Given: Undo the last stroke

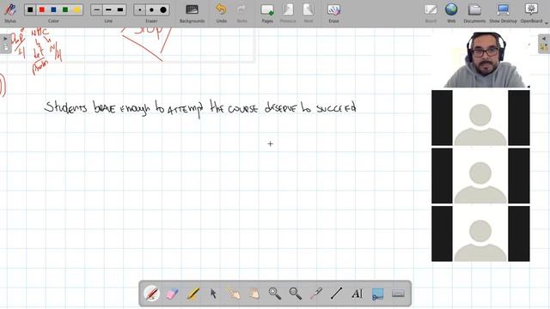Looking at the screenshot, I should click(x=221, y=13).
